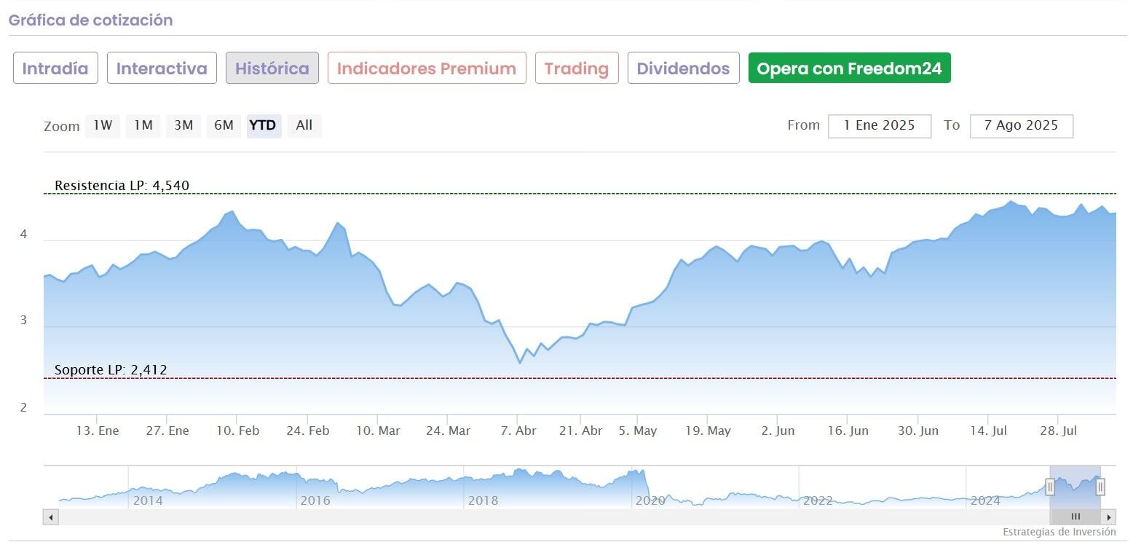Viewport: 1141px width, 550px height.
Task: Click the scrollbar right arrow
Action: [1109, 517]
